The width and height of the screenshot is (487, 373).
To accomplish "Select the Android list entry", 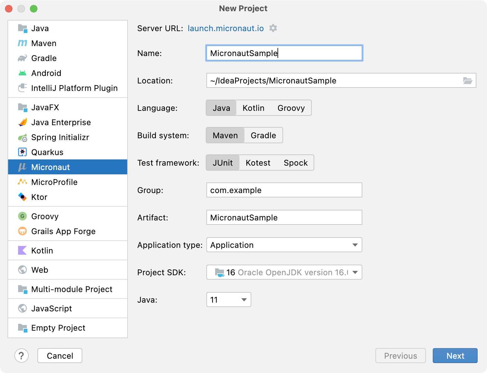I will pyautogui.click(x=68, y=73).
